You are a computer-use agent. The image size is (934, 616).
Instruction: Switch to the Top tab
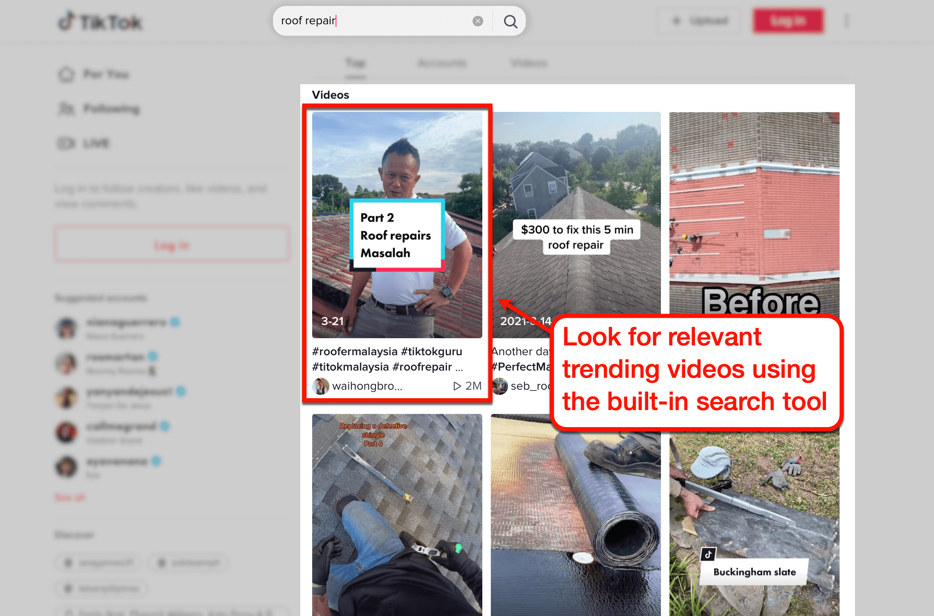click(356, 63)
